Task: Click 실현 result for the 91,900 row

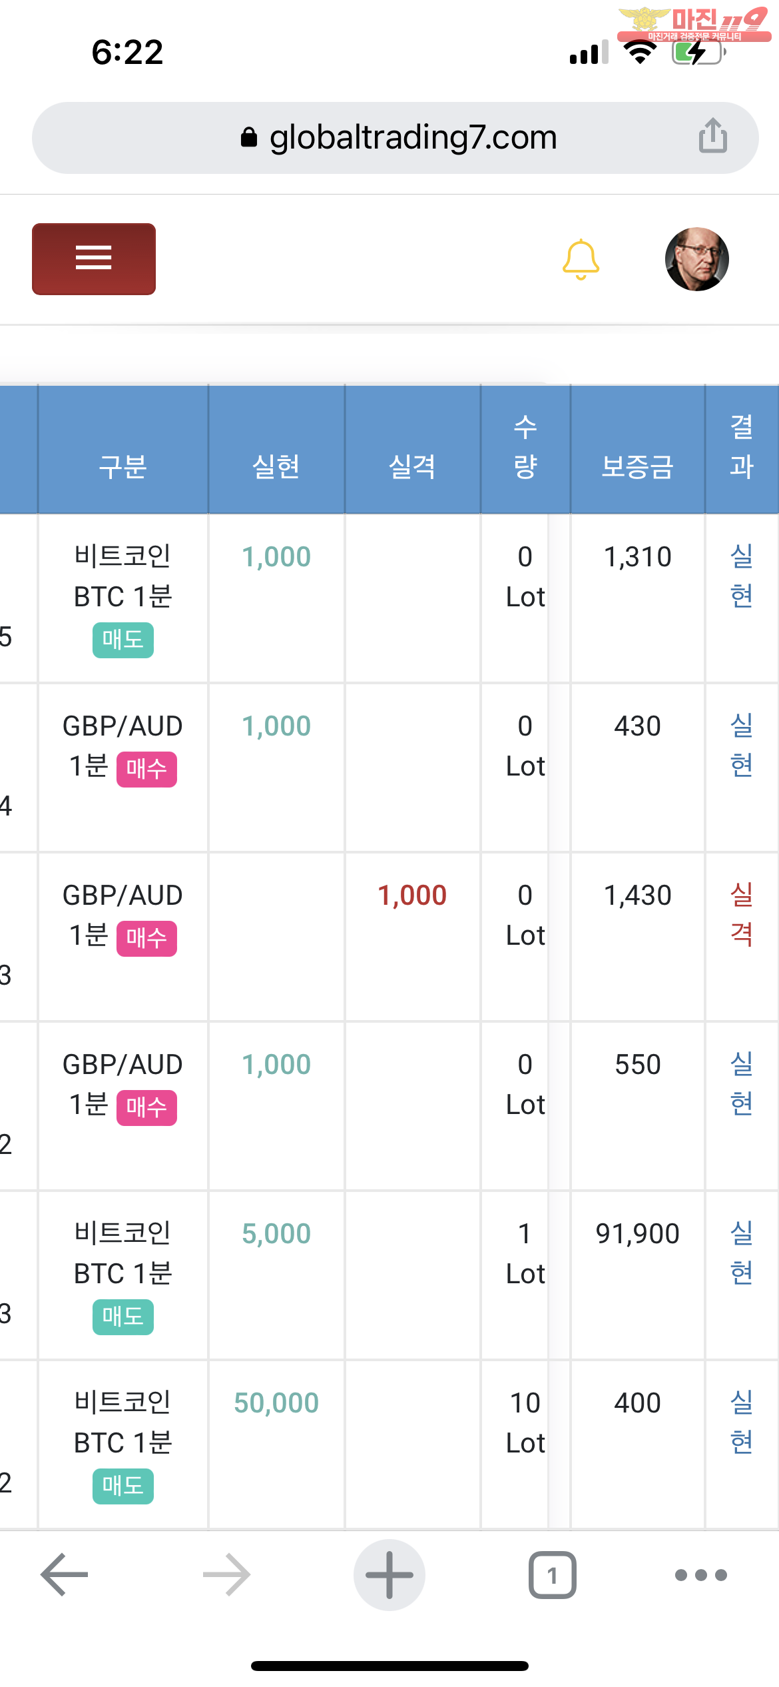Action: coord(741,1252)
